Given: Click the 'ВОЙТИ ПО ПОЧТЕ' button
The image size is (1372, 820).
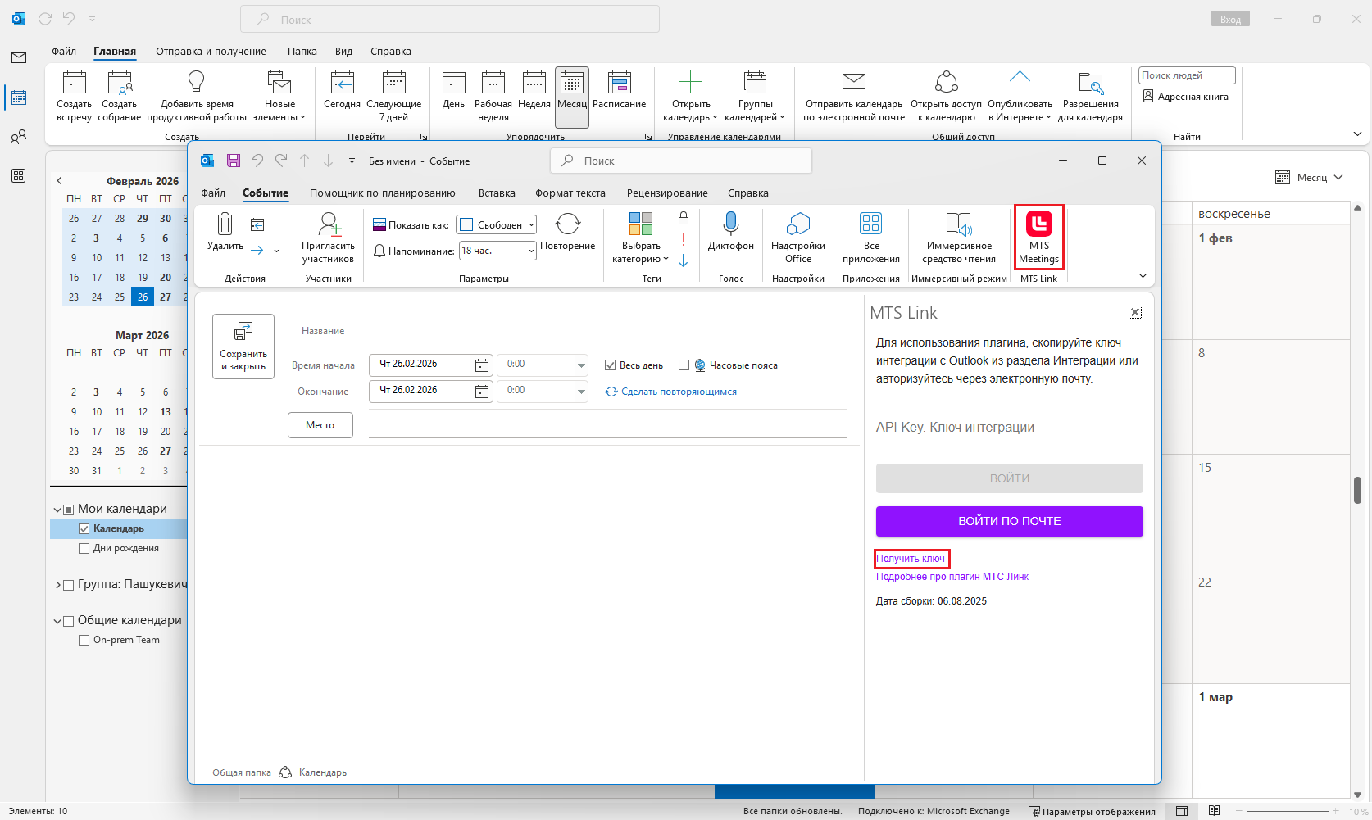Looking at the screenshot, I should click(1009, 521).
